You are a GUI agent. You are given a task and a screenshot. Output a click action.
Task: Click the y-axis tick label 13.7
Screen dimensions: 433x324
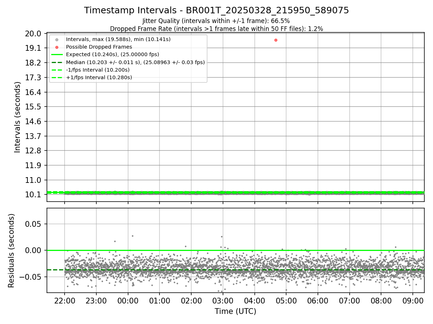point(34,136)
